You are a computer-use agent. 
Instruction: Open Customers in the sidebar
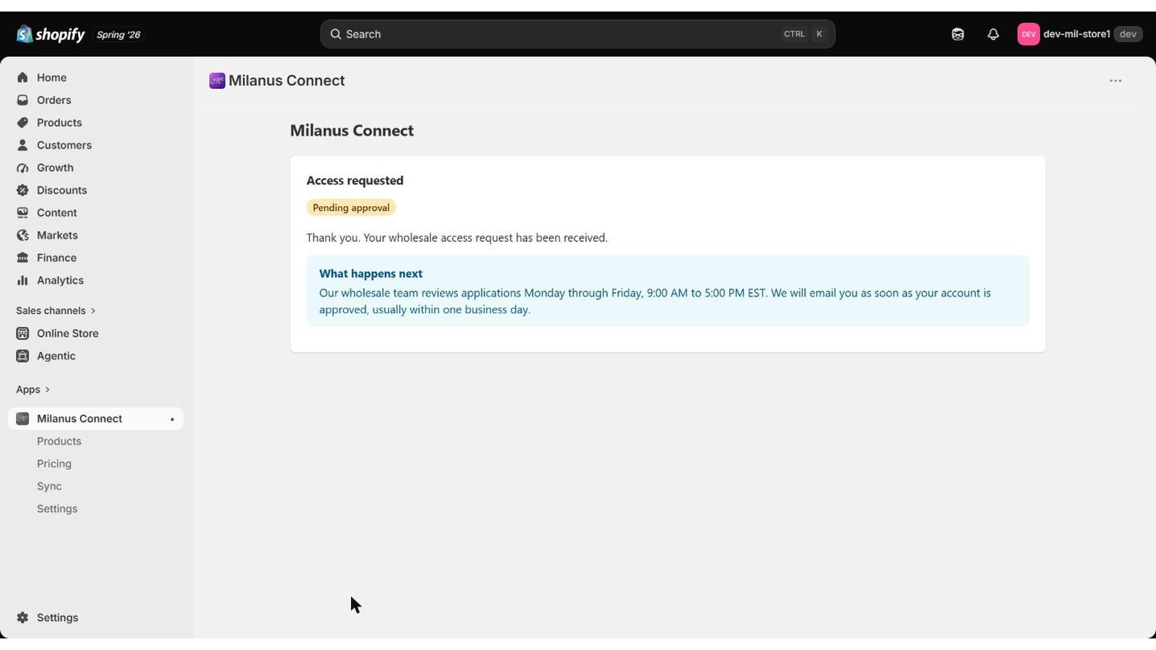[x=95, y=144]
